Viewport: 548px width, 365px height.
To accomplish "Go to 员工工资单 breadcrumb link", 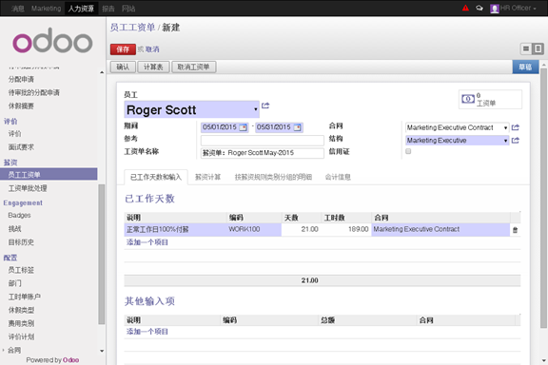I will click(x=132, y=28).
